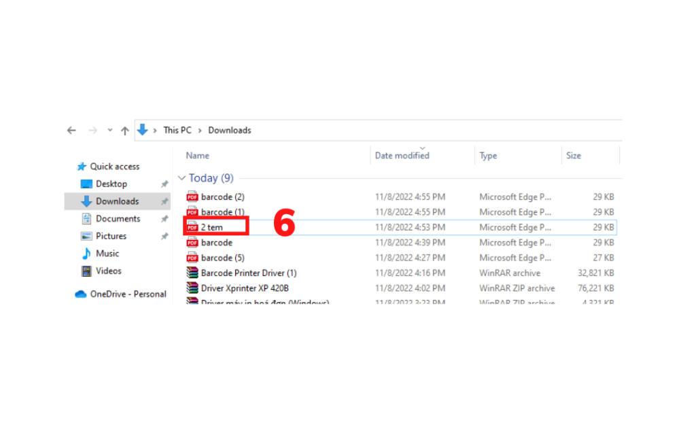Click the OneDrive cloud icon
The width and height of the screenshot is (696, 440).
pyautogui.click(x=81, y=294)
